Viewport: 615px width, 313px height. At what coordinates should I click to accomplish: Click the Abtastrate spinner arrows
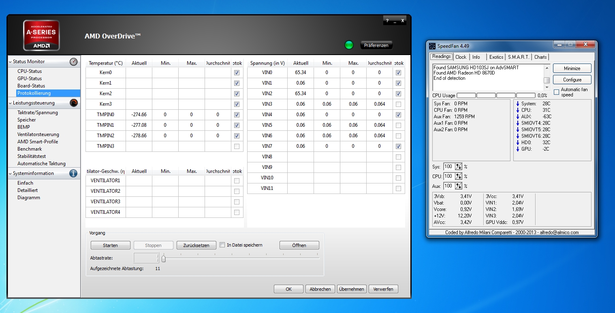[157, 258]
